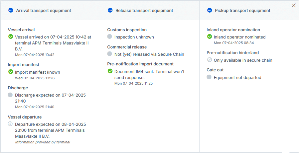Click the Customs inspection section label
The image size is (299, 153).
[x=127, y=30]
